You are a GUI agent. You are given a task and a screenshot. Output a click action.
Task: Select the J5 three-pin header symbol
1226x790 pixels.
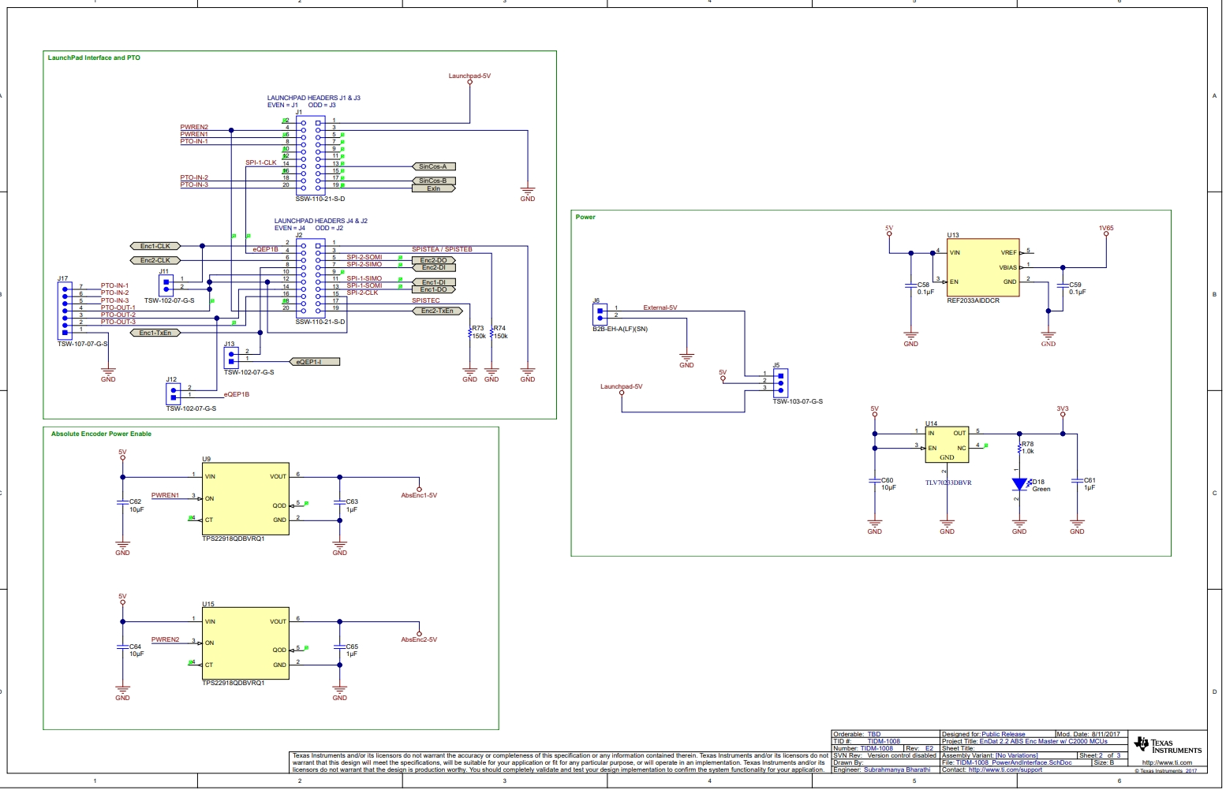(780, 383)
